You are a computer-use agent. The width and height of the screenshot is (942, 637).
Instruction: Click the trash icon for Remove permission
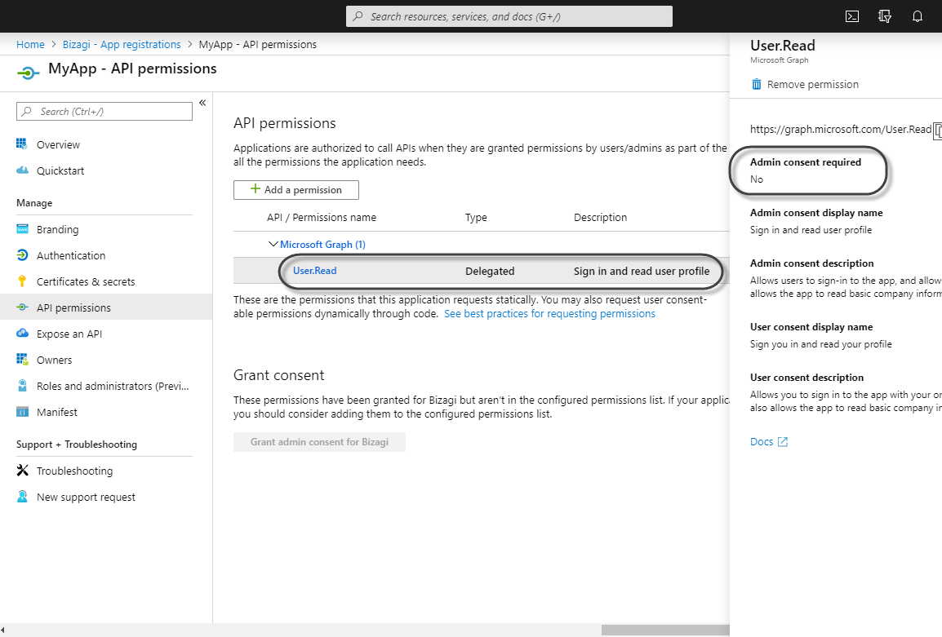757,84
